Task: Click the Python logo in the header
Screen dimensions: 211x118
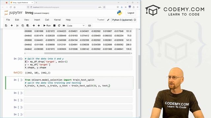Action: pos(119,13)
